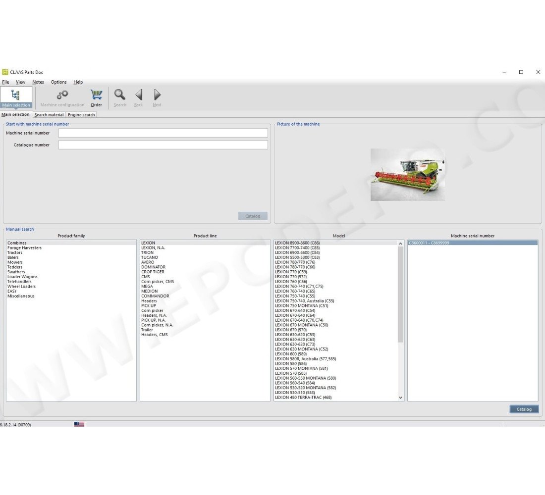The image size is (545, 495).
Task: Go Back with the left arrow icon
Action: pyautogui.click(x=138, y=98)
